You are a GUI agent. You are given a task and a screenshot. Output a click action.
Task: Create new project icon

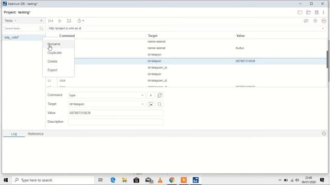point(300,12)
